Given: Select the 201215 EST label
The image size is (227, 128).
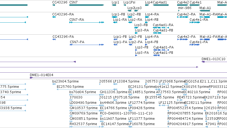Looking at the screenshot, I should point(106,97).
